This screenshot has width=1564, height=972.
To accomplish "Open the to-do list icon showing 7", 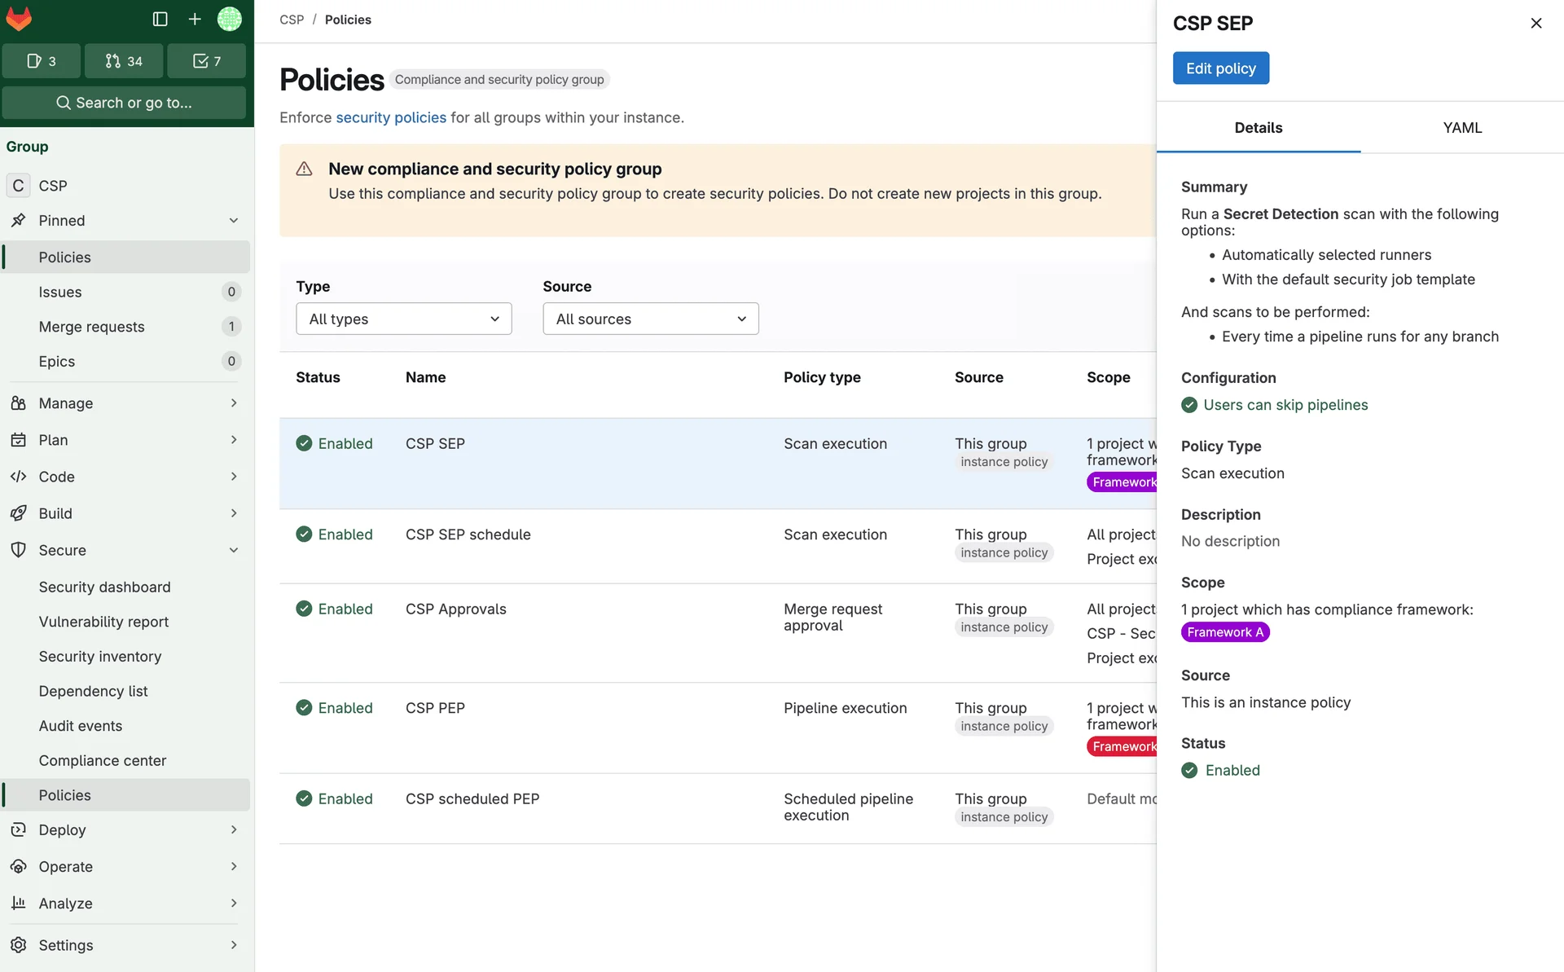I will pos(206,60).
